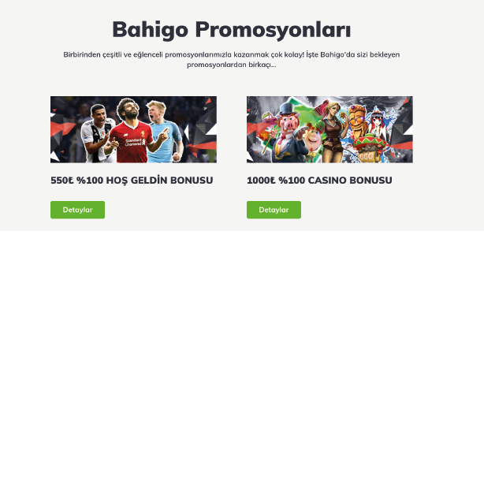Click the pig character wearing a top hat
484x484 pixels.
tap(287, 131)
